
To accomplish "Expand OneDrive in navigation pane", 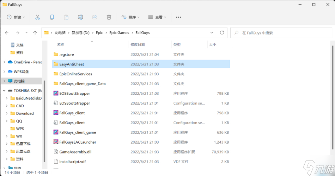I will click(x=4, y=62).
